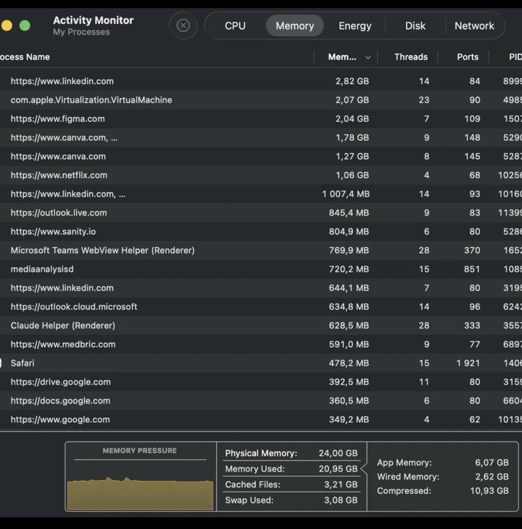
Task: Switch to the Disk tab
Action: (x=415, y=26)
